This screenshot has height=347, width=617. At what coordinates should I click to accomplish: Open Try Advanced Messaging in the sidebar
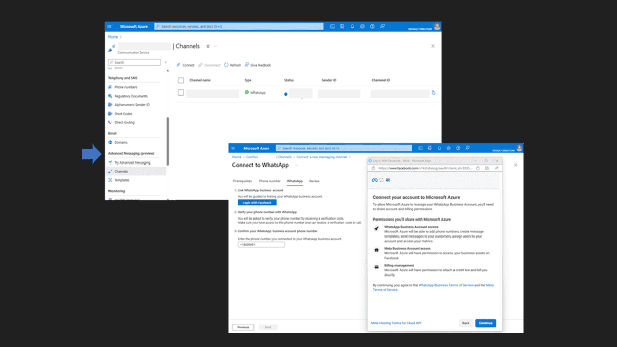129,162
